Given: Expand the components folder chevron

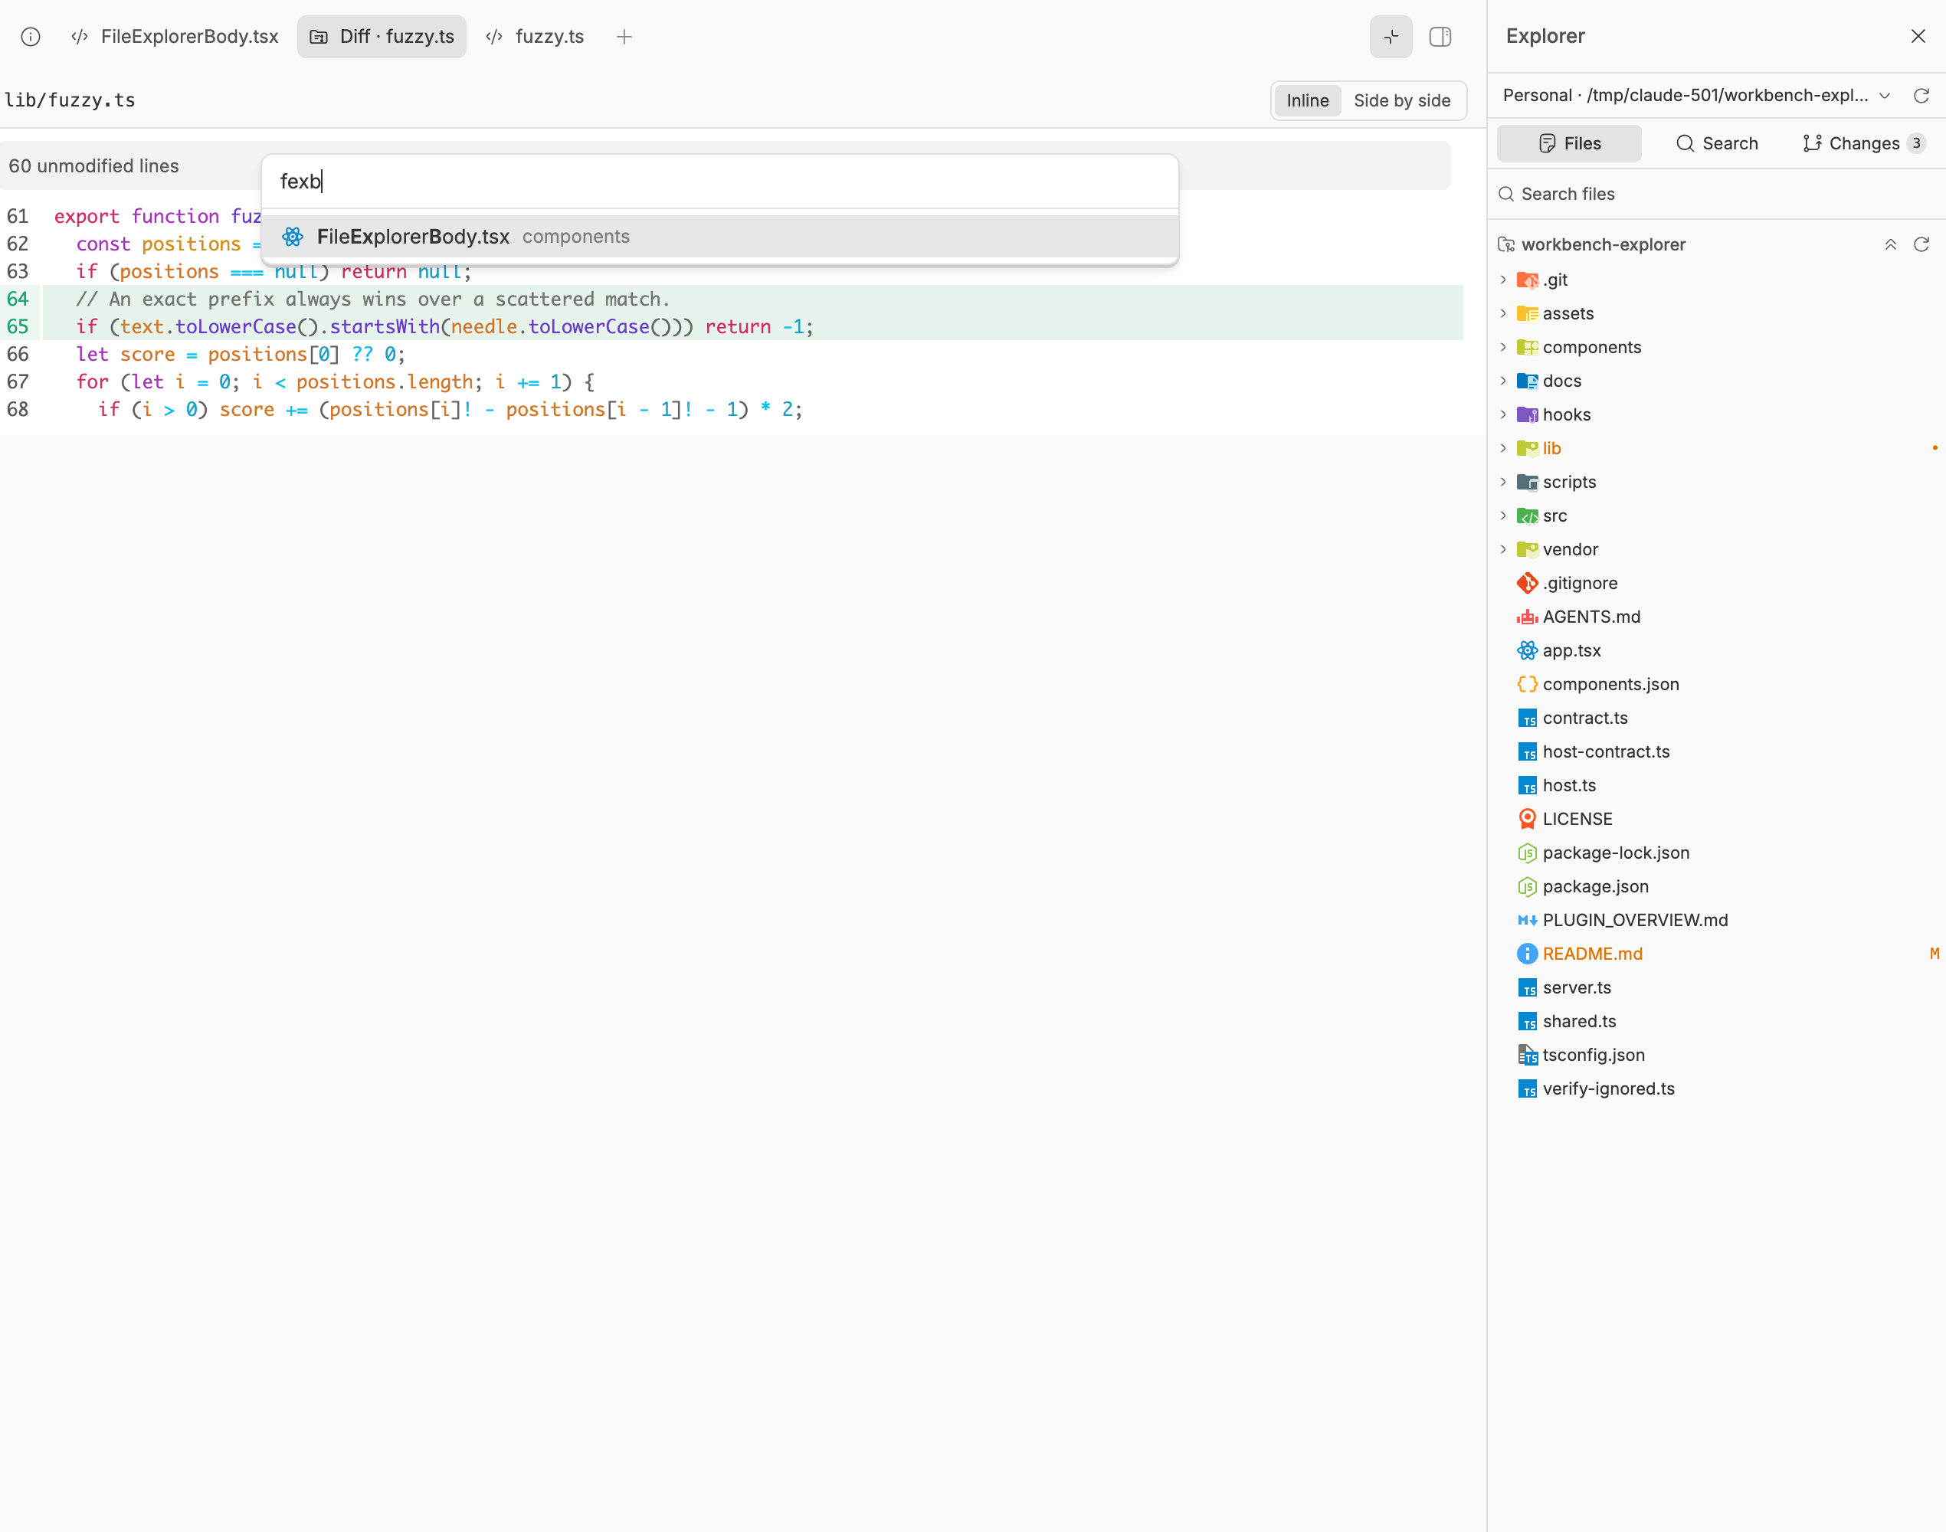Looking at the screenshot, I should (1503, 347).
